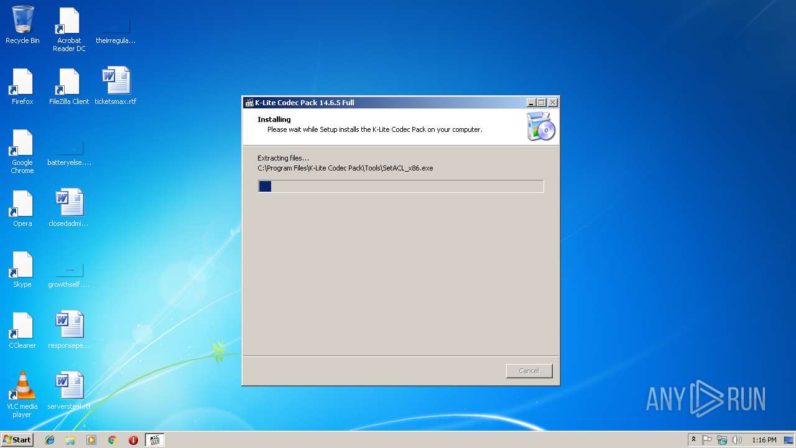This screenshot has width=796, height=448.
Task: Open FileZilla Client shortcut
Action: 69,86
